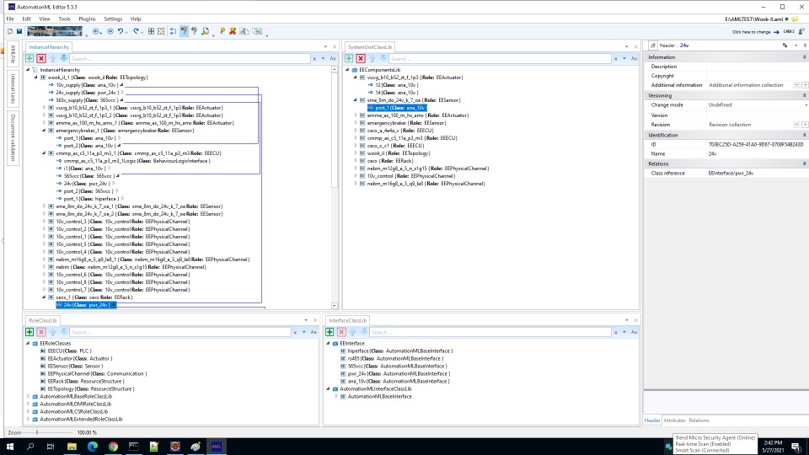Click the second filter funnel toolbar icon
Image resolution: width=809 pixels, height=455 pixels.
pos(195,31)
